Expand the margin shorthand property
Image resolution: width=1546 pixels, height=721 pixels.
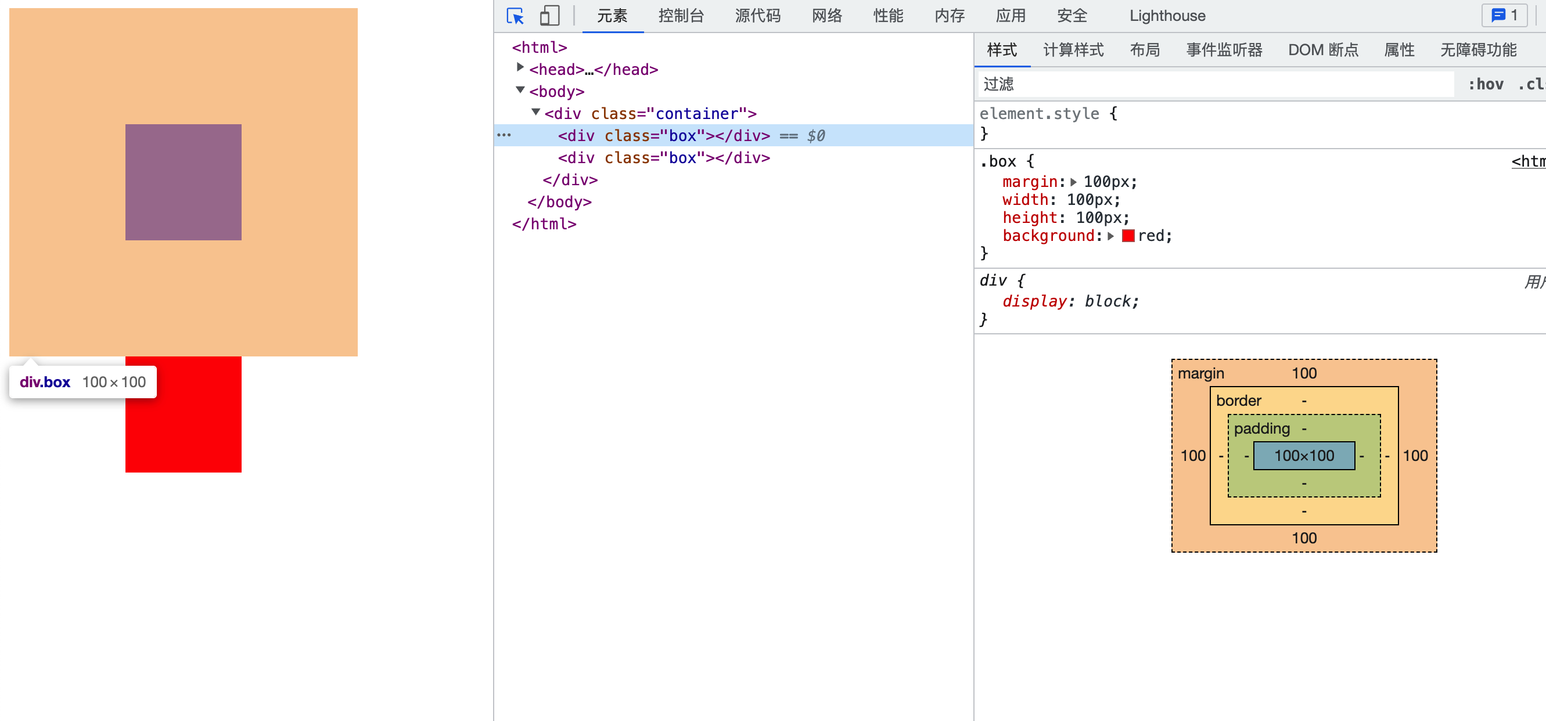point(1074,182)
